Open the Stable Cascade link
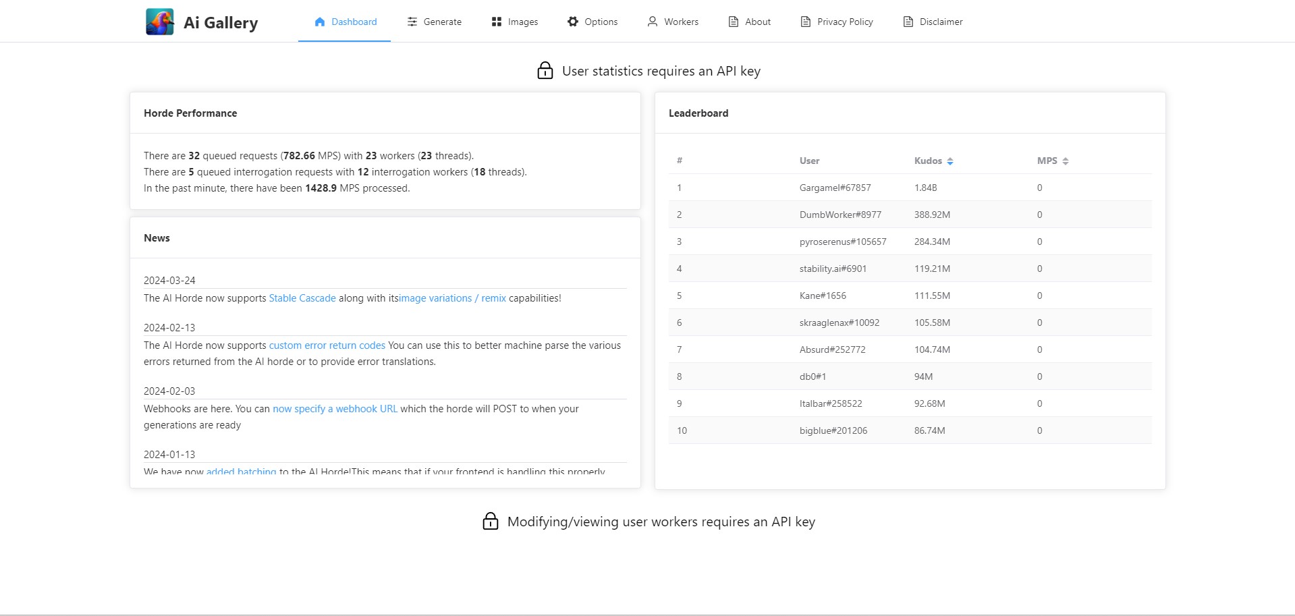This screenshot has width=1295, height=616. pyautogui.click(x=302, y=298)
